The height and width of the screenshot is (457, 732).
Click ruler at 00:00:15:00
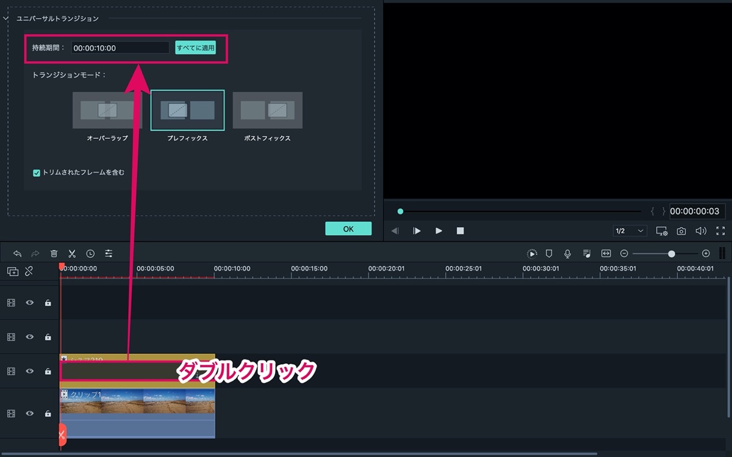pyautogui.click(x=309, y=268)
